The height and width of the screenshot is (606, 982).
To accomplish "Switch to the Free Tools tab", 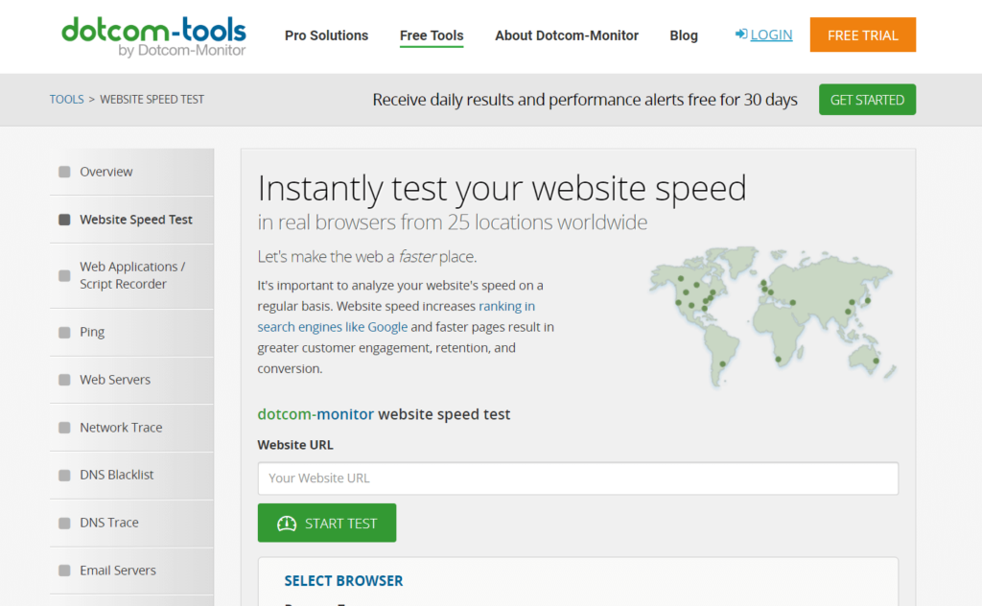I will (x=432, y=35).
